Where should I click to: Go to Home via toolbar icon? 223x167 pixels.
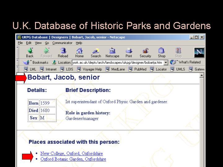tap(79, 52)
